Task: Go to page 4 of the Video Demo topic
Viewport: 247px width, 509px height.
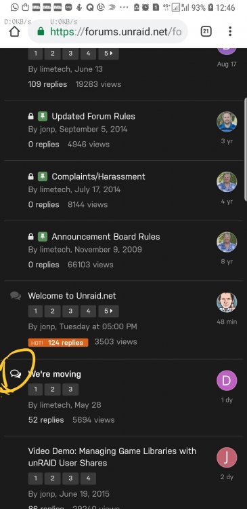Action: point(88,478)
